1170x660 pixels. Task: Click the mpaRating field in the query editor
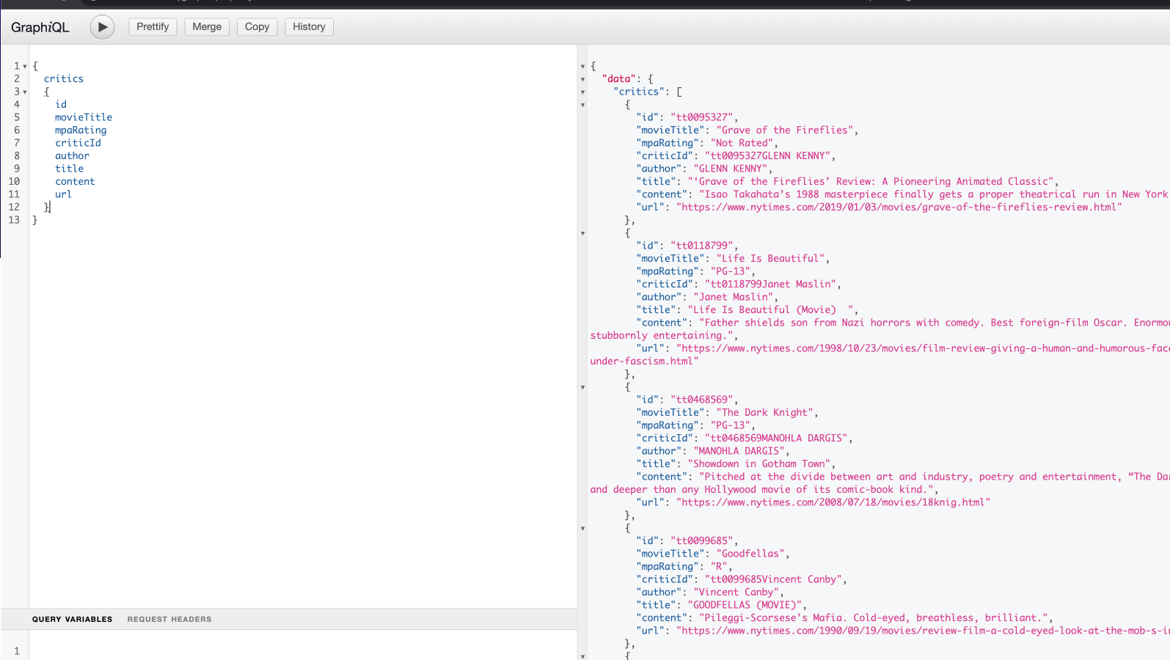coord(81,131)
